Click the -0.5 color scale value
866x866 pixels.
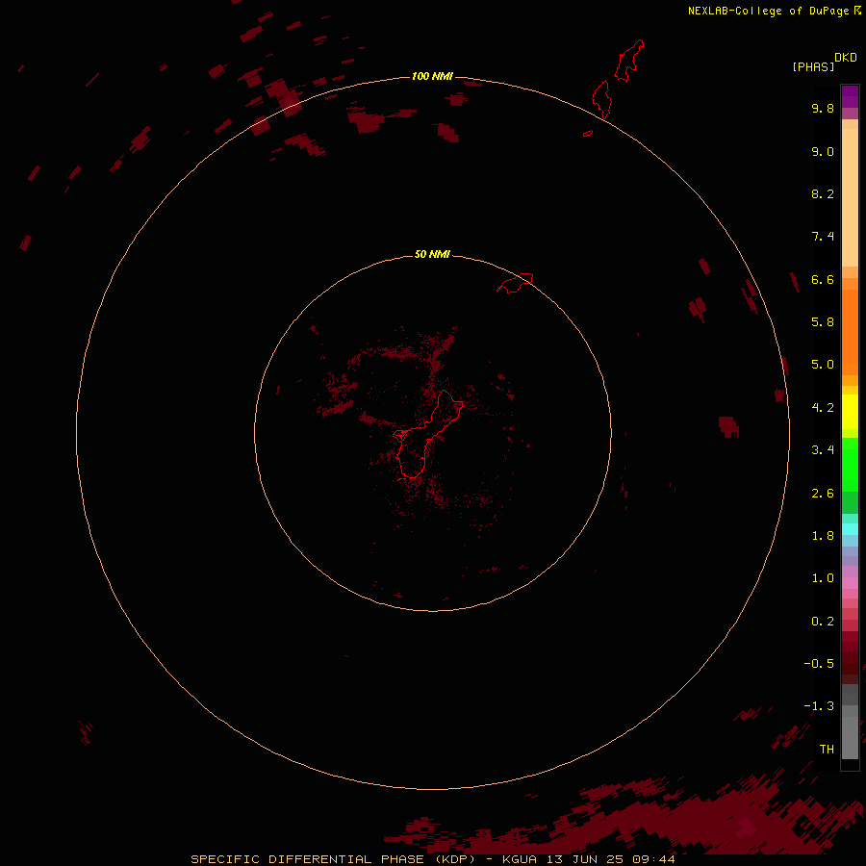pyautogui.click(x=819, y=664)
